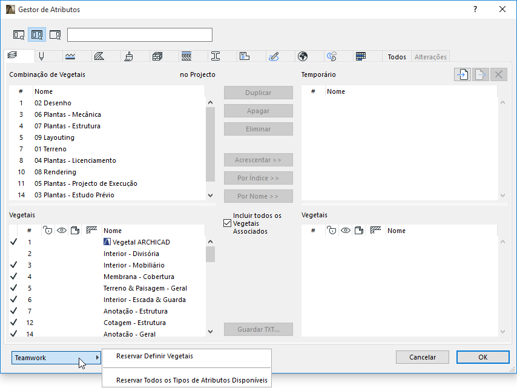Select 05 Plantas - Projecto de Execução row

coord(107,183)
